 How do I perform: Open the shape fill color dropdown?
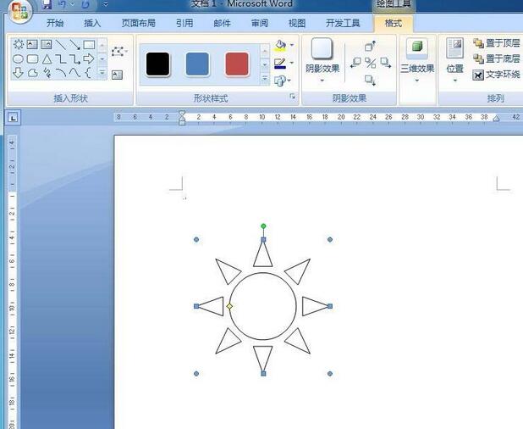[292, 45]
